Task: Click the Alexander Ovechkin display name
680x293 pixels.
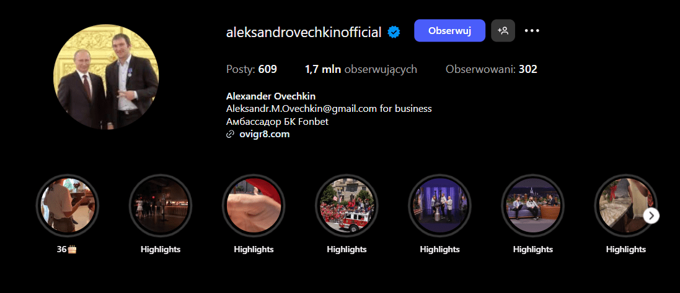Action: (271, 96)
